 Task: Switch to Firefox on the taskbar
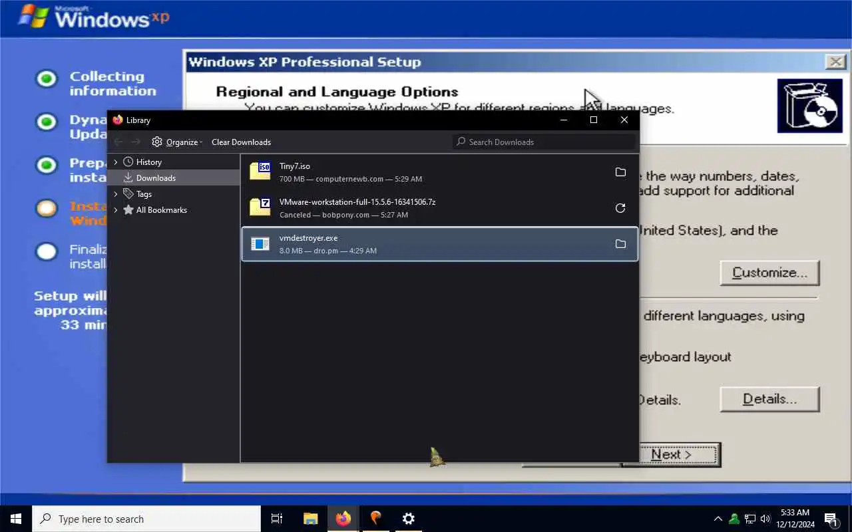click(343, 519)
